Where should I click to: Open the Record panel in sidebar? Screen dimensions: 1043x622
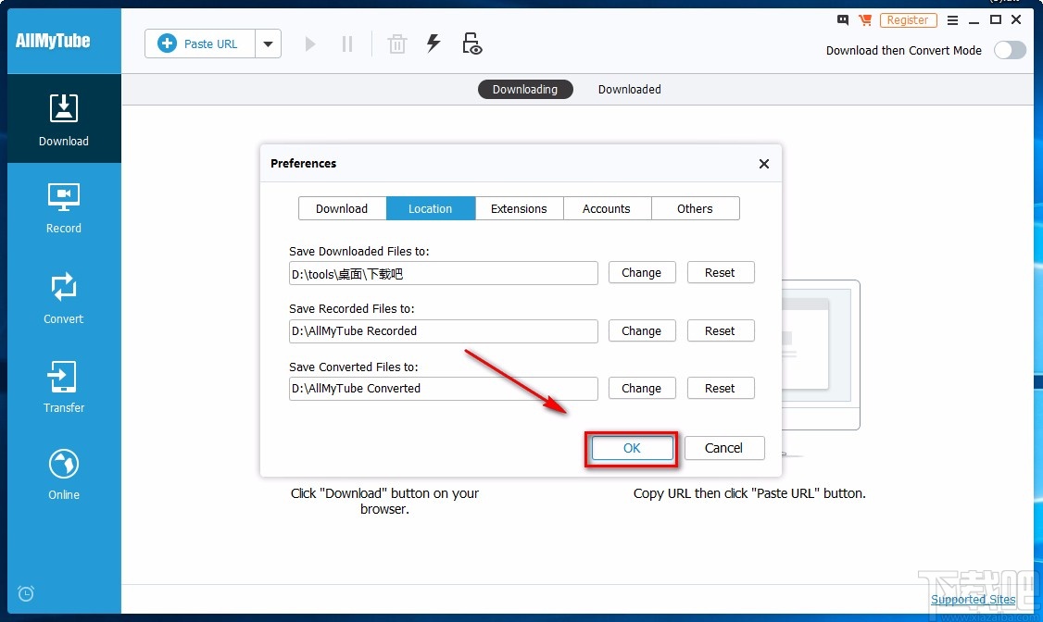click(x=64, y=206)
